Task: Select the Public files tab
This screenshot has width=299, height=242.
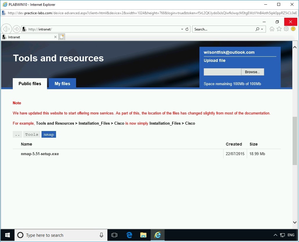Action: [x=30, y=83]
